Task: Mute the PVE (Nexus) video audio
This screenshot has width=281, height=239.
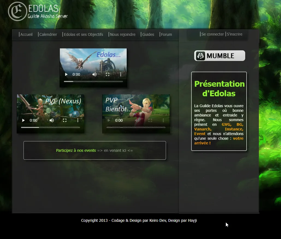Action: point(52,120)
